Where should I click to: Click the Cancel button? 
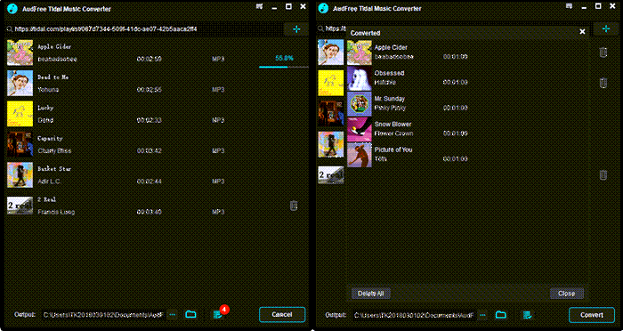coord(282,314)
